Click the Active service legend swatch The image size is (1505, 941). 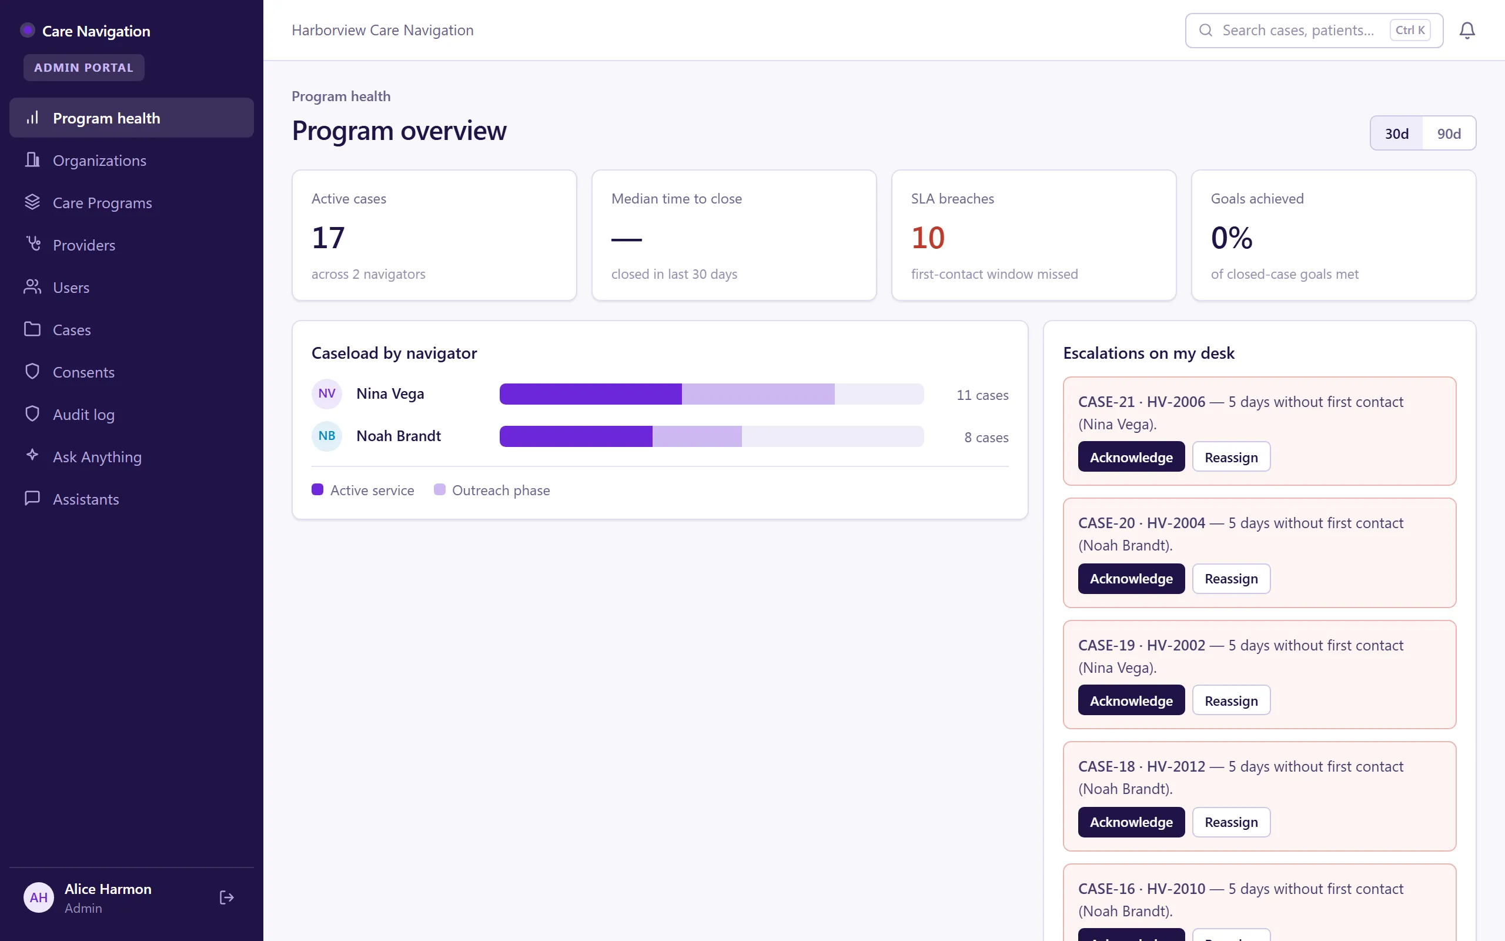(317, 489)
